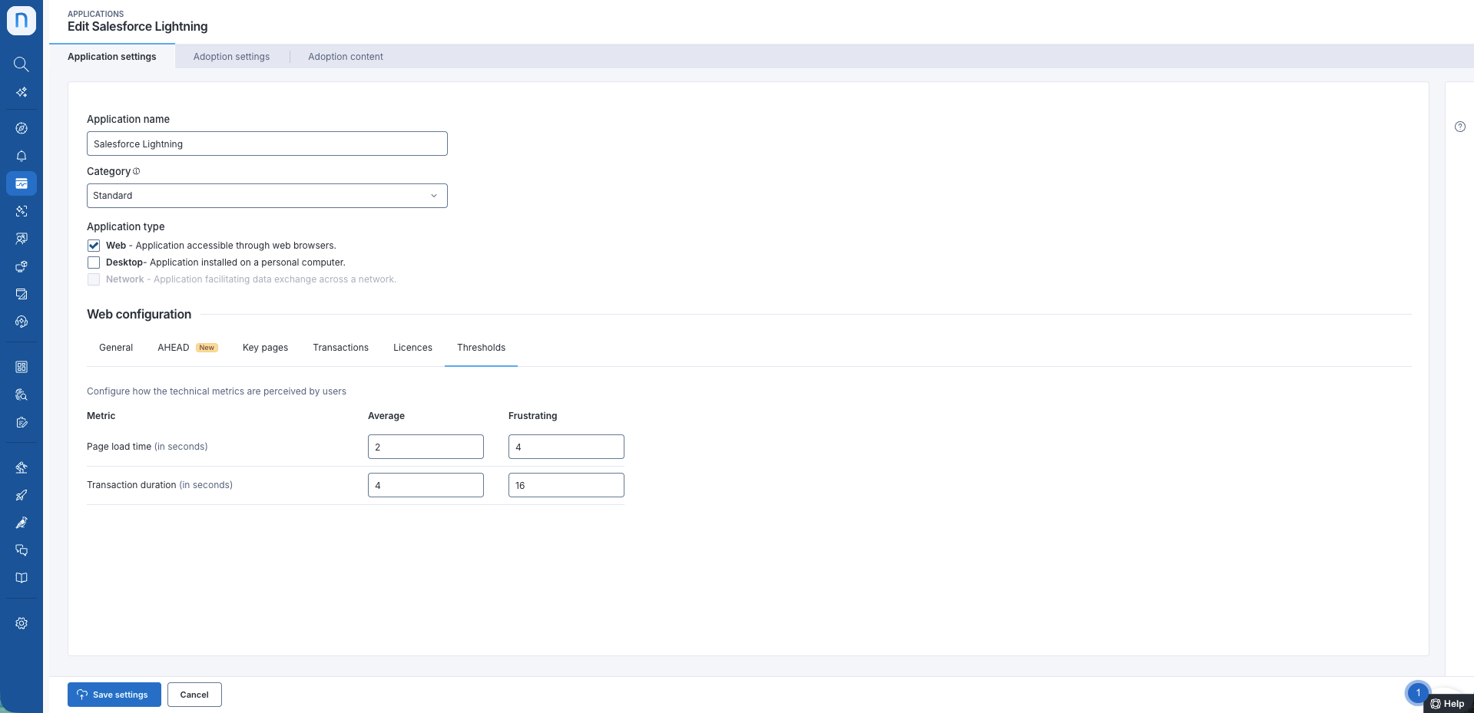Viewport: 1474px width, 713px height.
Task: Click the fingerprint search icon
Action: coord(22,394)
